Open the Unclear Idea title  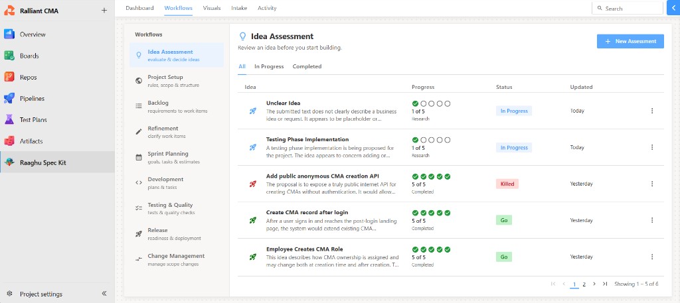283,103
